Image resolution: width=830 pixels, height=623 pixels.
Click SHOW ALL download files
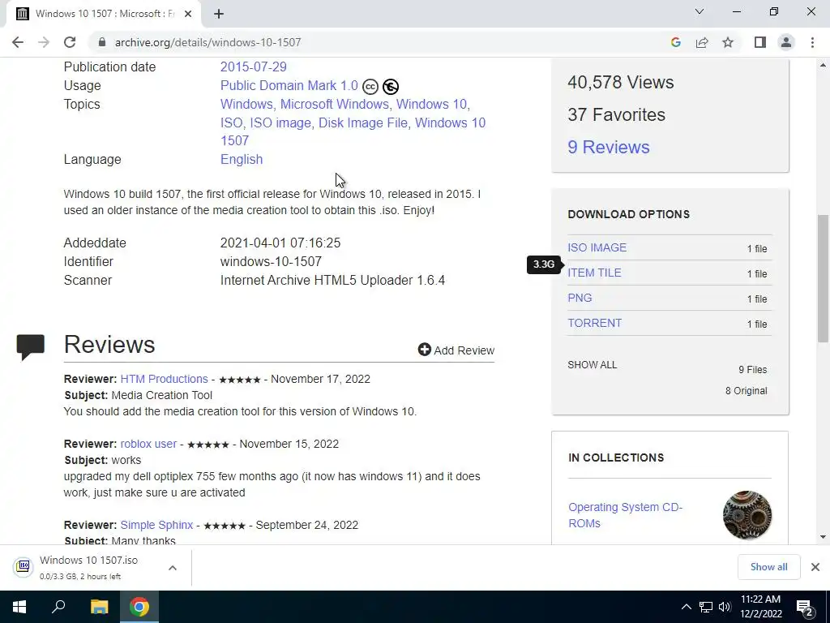592,364
